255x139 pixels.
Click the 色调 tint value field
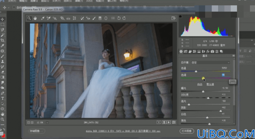click(224, 75)
